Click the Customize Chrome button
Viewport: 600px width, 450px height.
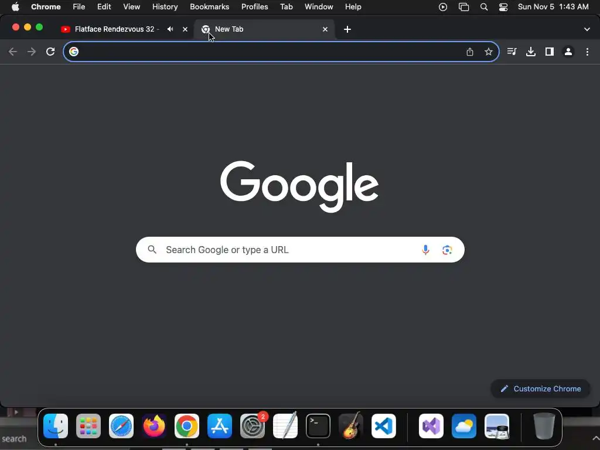(x=541, y=389)
